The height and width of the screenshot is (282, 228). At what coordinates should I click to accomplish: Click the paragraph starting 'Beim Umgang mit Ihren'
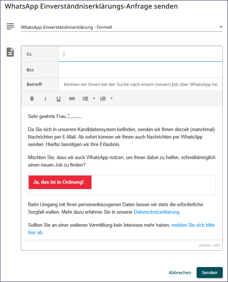coord(116,208)
